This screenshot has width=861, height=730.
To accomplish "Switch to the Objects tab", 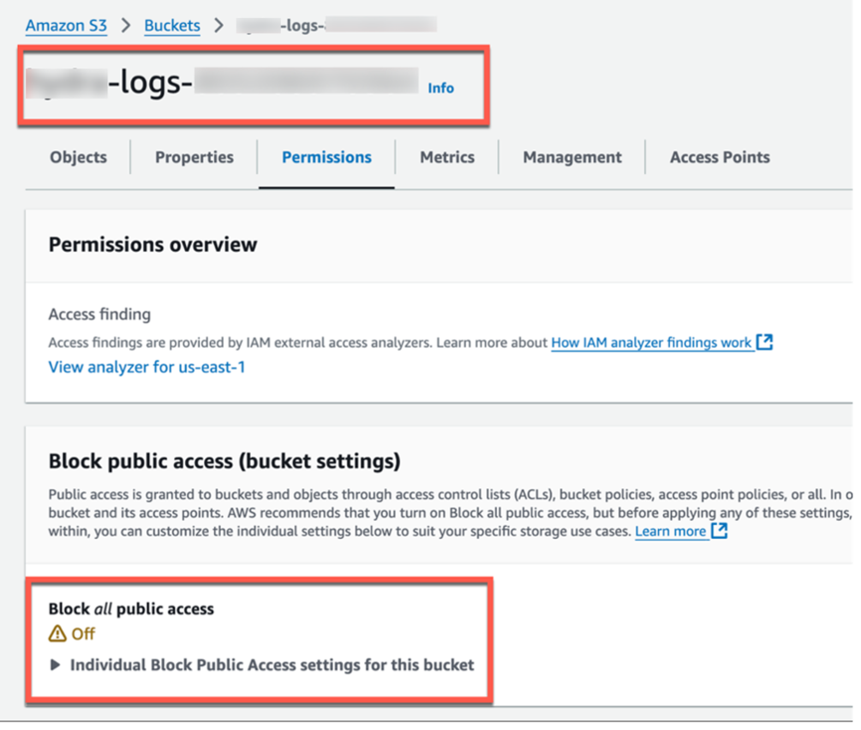I will pos(77,157).
